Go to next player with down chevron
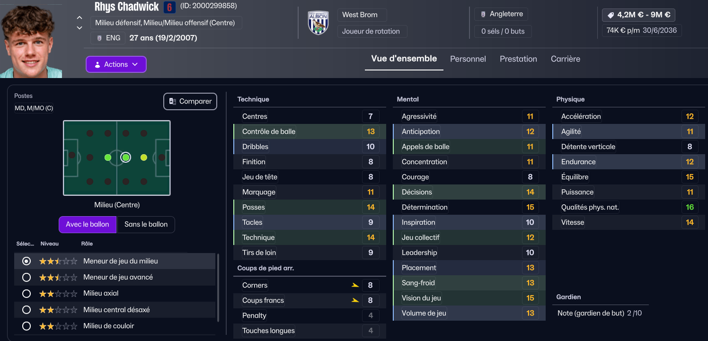The height and width of the screenshot is (341, 708). (x=80, y=28)
